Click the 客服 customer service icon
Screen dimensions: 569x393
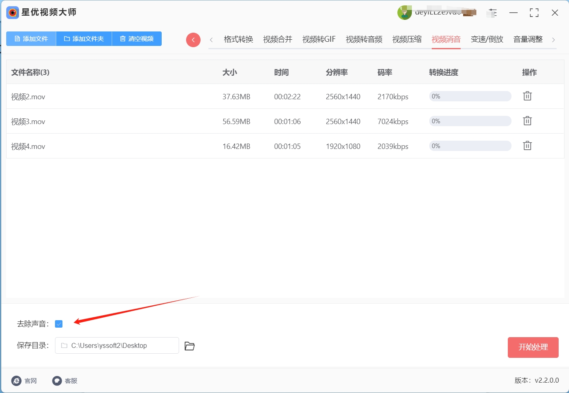[57, 381]
